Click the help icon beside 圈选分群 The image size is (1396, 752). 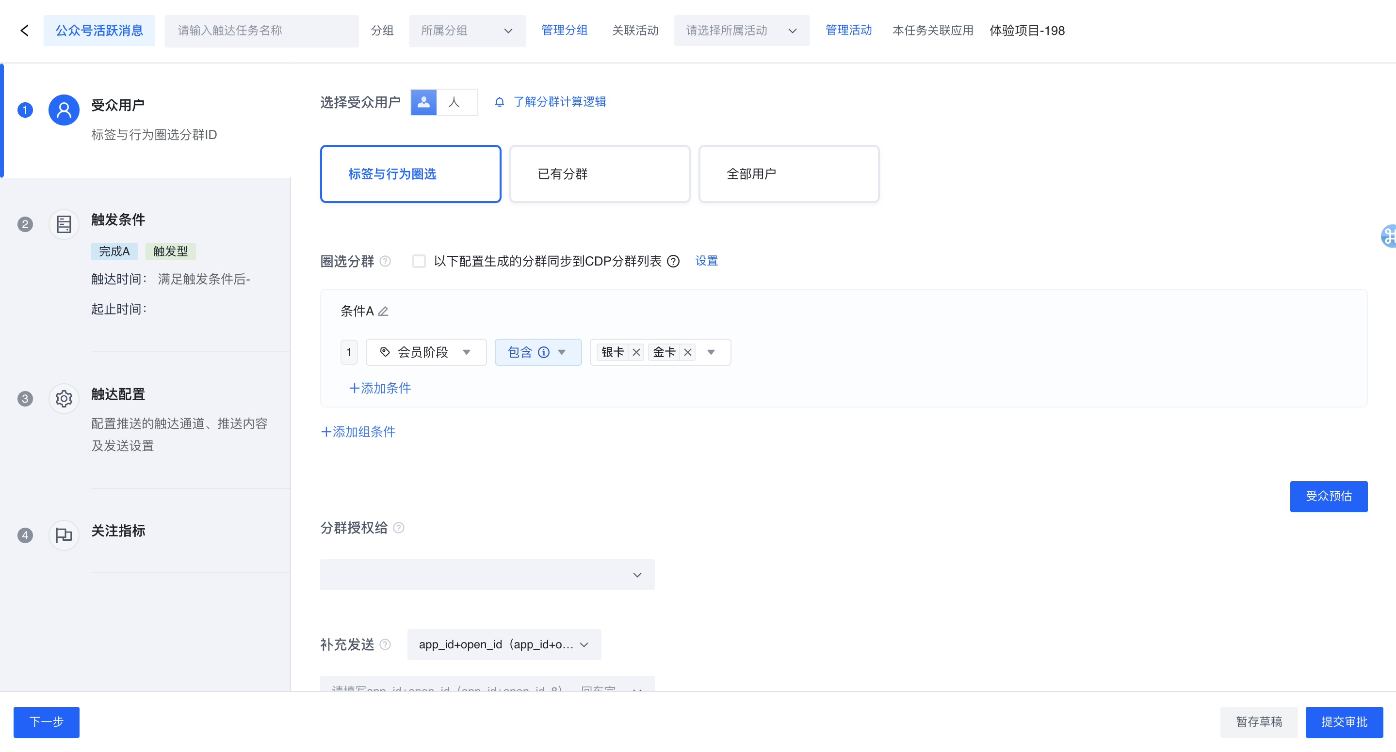pos(385,262)
